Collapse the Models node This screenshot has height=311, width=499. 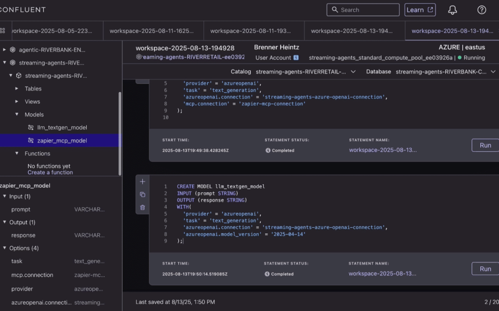17,114
